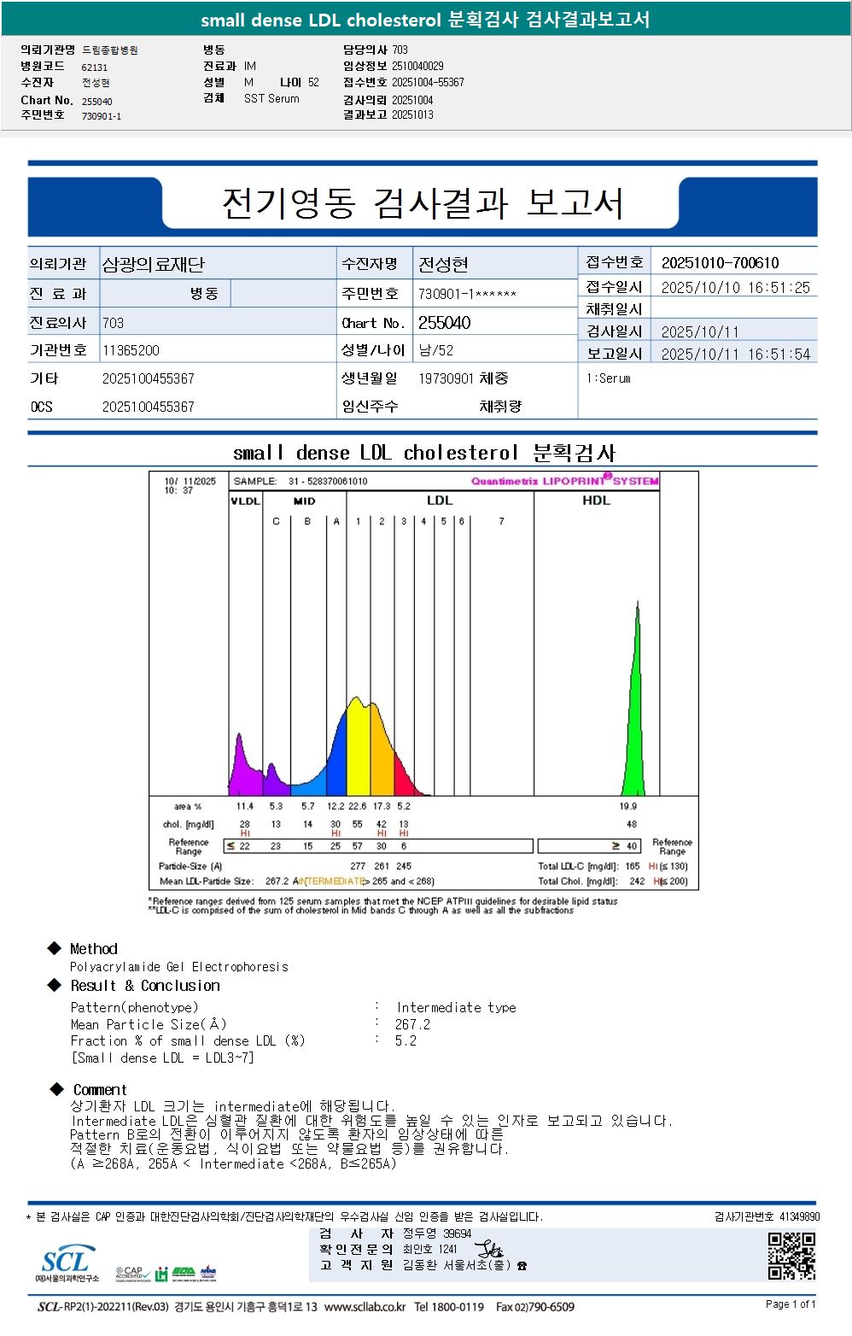The height and width of the screenshot is (1336, 852).
Task: Click the Total LDL-C value 165
Action: [633, 866]
